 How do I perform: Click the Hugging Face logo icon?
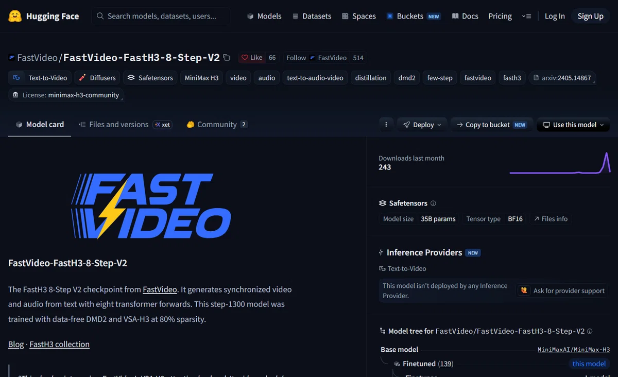[15, 16]
